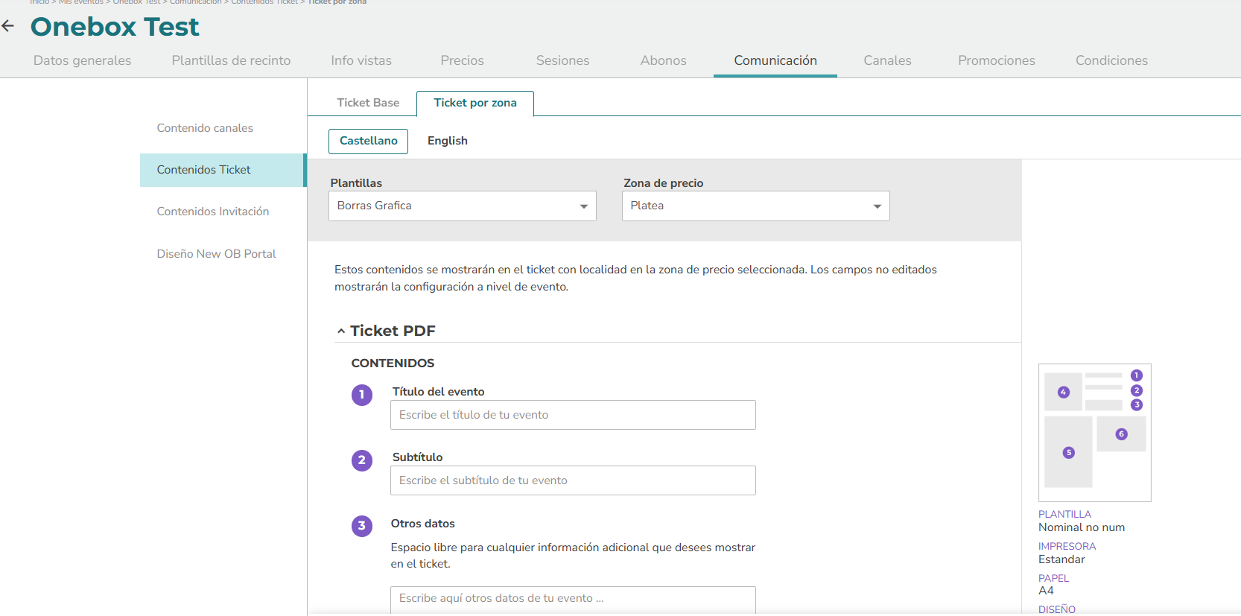Click the CONTENIDOS heading
This screenshot has width=1241, height=616.
point(393,363)
